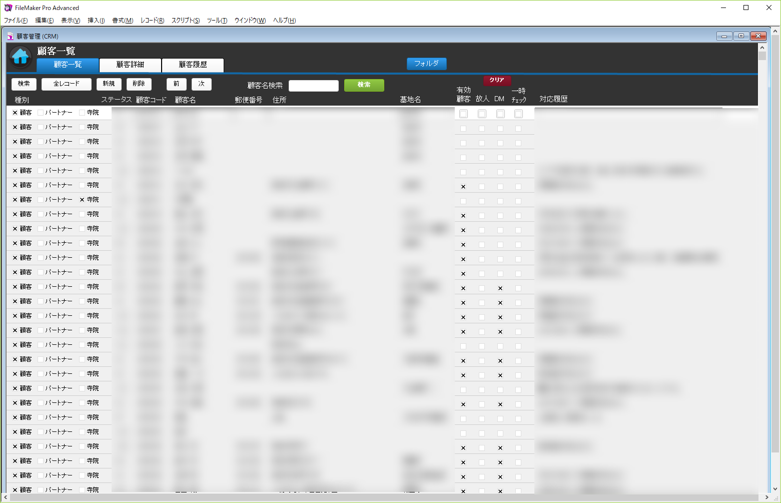Open the スクリプト(S) menu

tap(186, 21)
